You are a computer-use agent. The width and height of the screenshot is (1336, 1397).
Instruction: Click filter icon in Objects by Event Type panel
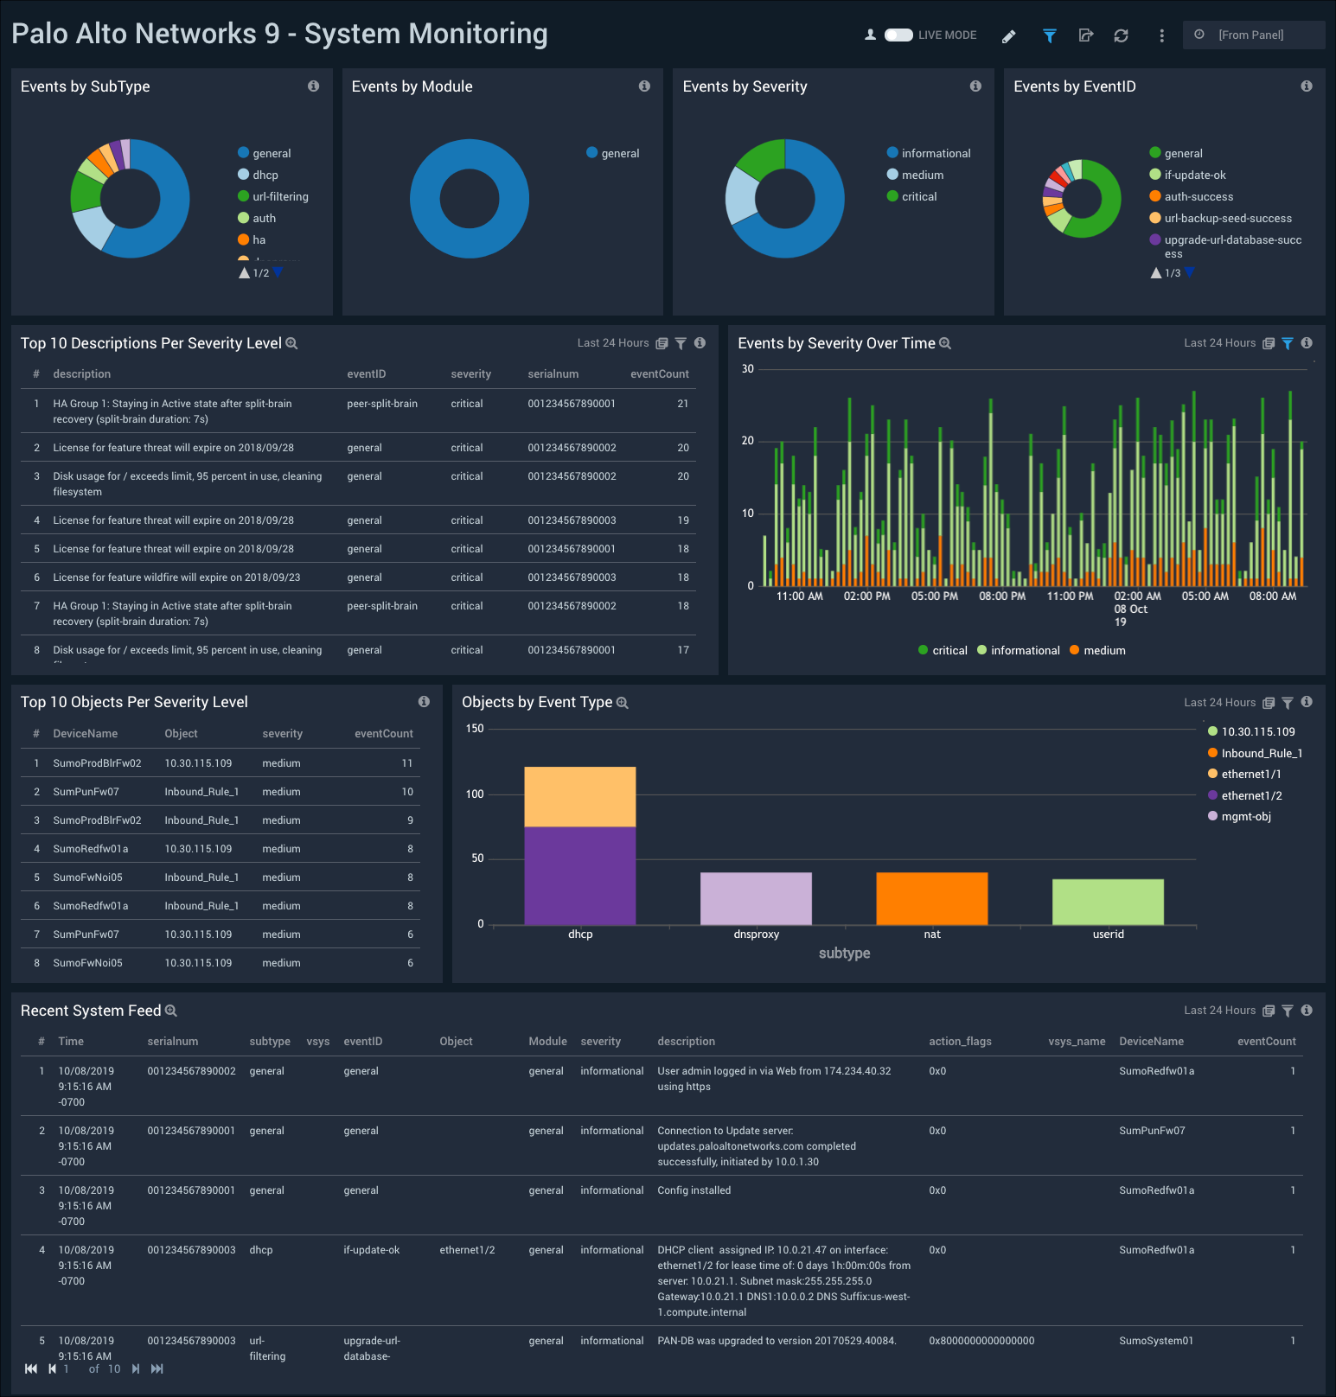1288,703
